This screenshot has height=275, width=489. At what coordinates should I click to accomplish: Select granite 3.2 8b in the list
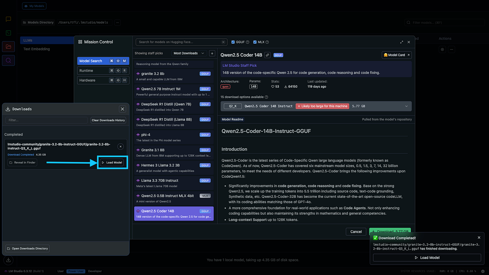[174, 76]
